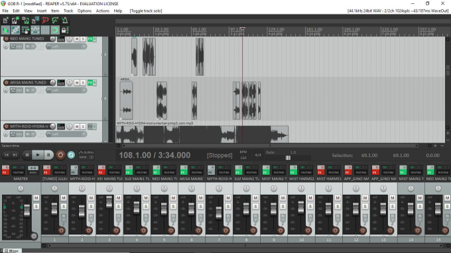
Task: Open MYTH-ROID-HYDRA record mode 'in' dropdown
Action: [31, 134]
